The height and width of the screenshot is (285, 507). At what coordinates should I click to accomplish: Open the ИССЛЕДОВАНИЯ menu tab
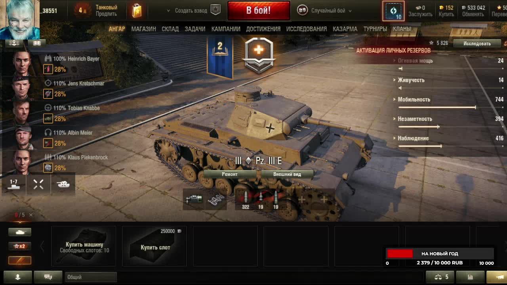coord(307,29)
